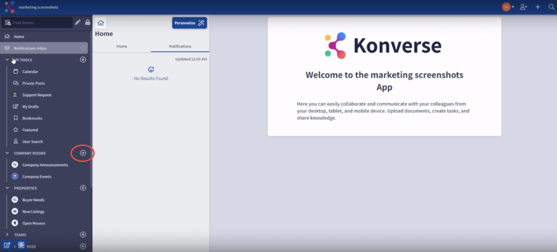The image size is (557, 252).
Task: Click the welcome heading text
Action: tap(384, 81)
